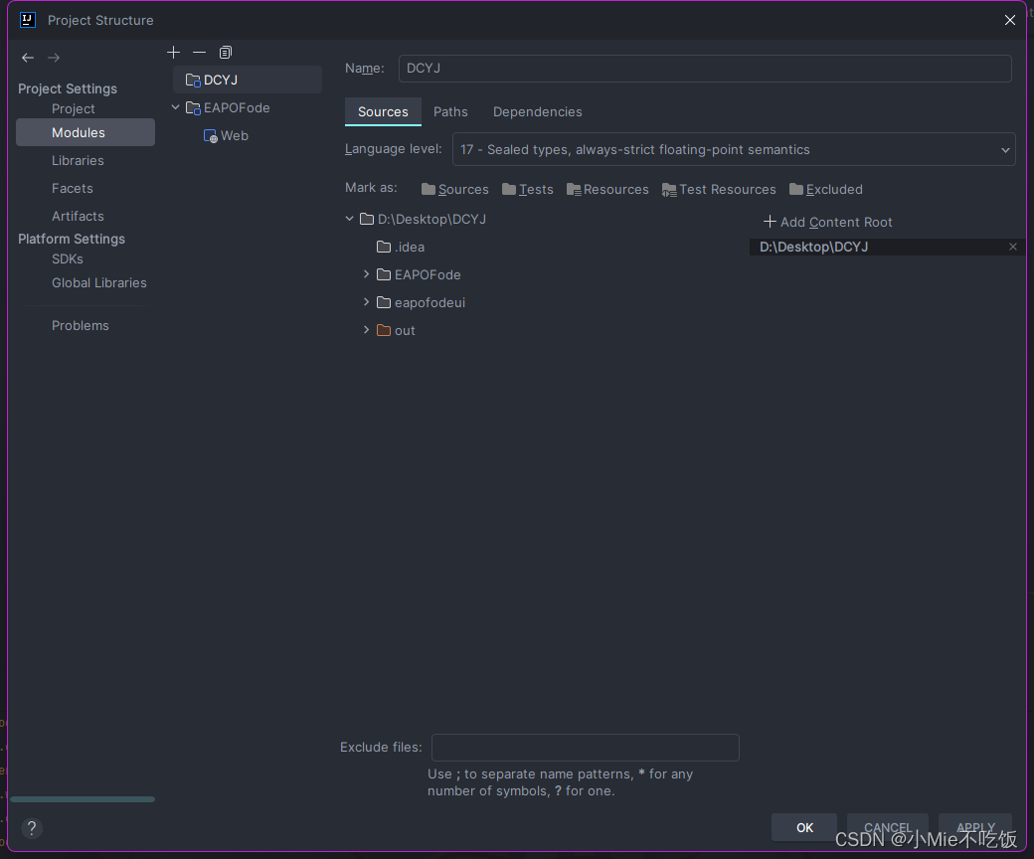The width and height of the screenshot is (1034, 859).
Task: Click the Apply button
Action: pos(975,827)
